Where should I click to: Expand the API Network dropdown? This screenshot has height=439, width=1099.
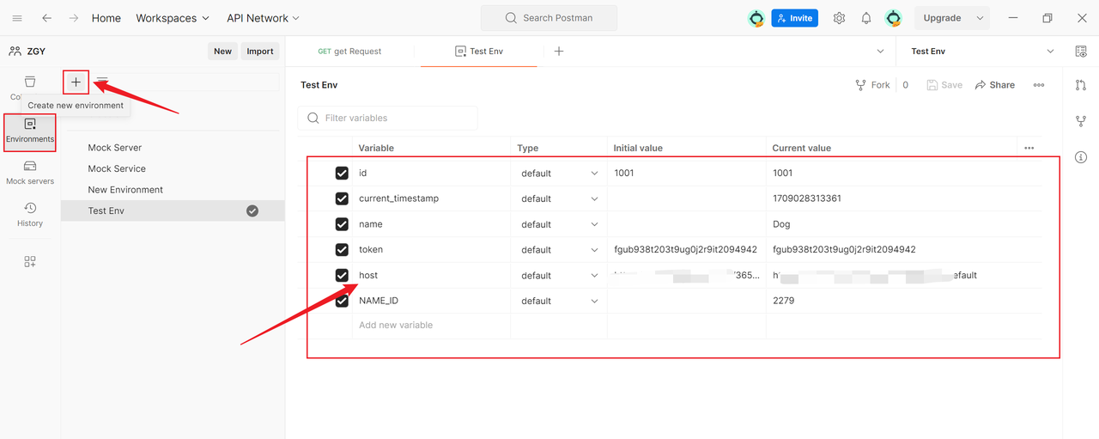[264, 18]
